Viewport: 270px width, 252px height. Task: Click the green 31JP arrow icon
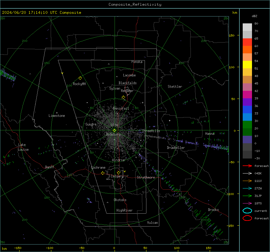pyautogui.click(x=247, y=196)
